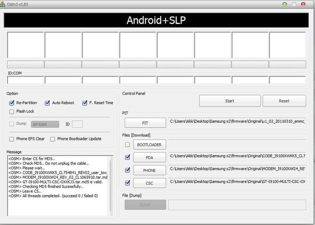Image resolution: width=315 pixels, height=225 pixels.
Task: Uncheck F. Reset Time
Action: point(85,103)
